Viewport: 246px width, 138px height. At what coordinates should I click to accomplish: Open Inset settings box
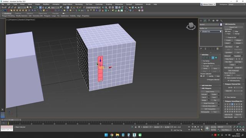(x=219, y=97)
